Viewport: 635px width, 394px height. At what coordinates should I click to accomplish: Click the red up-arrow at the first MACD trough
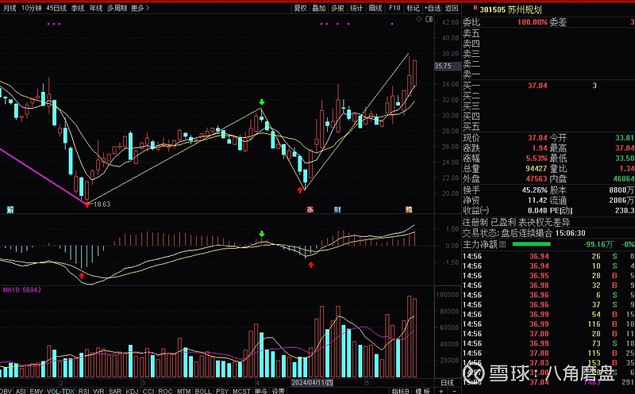(x=82, y=275)
